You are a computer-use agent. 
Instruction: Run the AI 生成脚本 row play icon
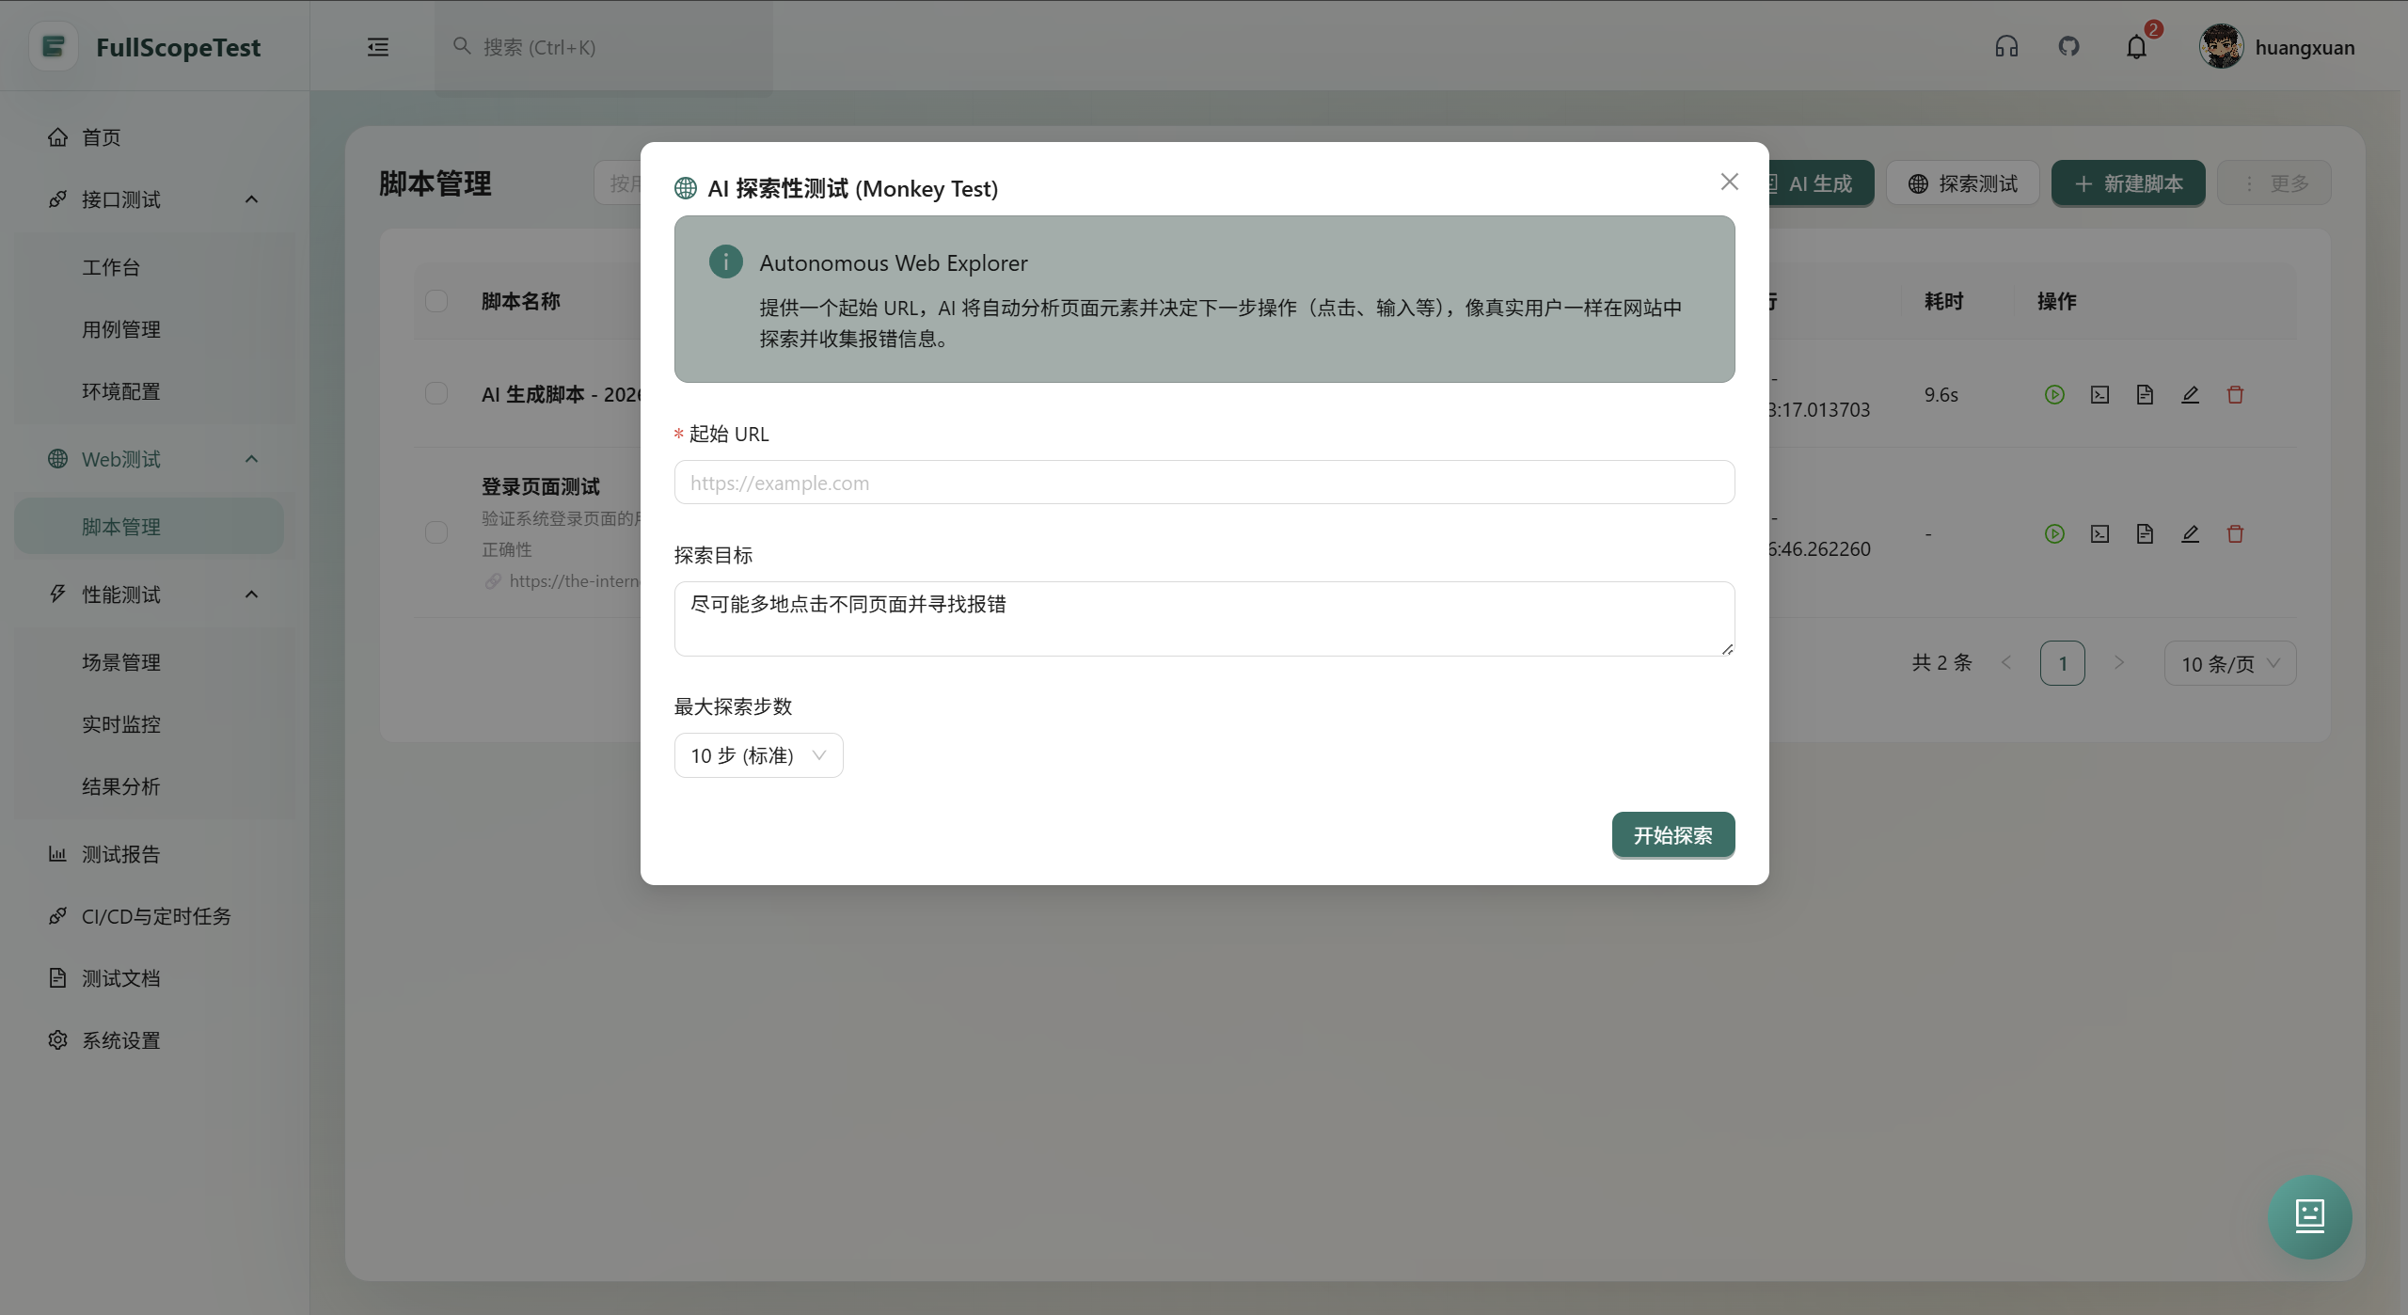click(x=2054, y=395)
